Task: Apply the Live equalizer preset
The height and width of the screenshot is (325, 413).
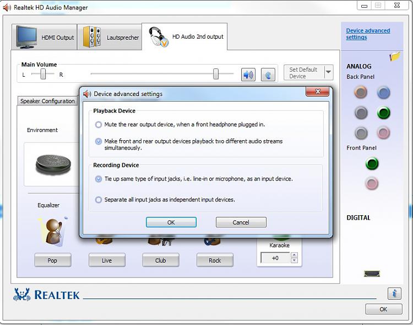Action: (107, 260)
